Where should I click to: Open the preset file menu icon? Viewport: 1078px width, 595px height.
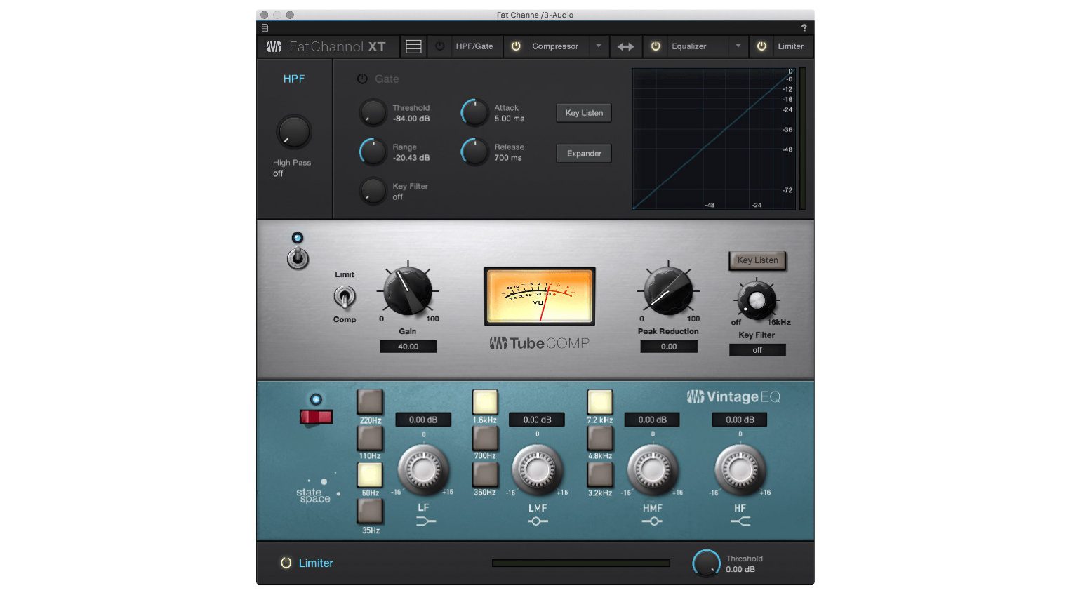[265, 27]
